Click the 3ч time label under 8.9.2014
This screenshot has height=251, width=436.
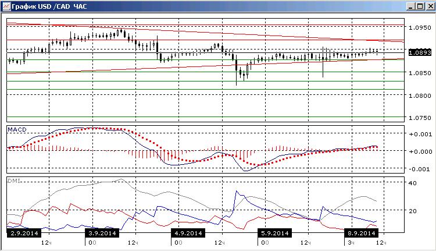(351, 243)
